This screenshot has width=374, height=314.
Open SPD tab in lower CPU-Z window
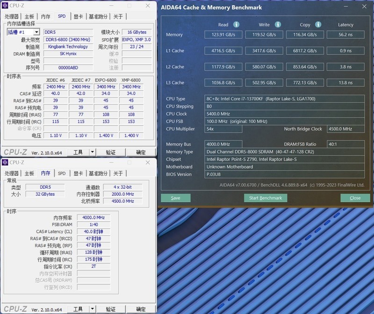pos(62,173)
